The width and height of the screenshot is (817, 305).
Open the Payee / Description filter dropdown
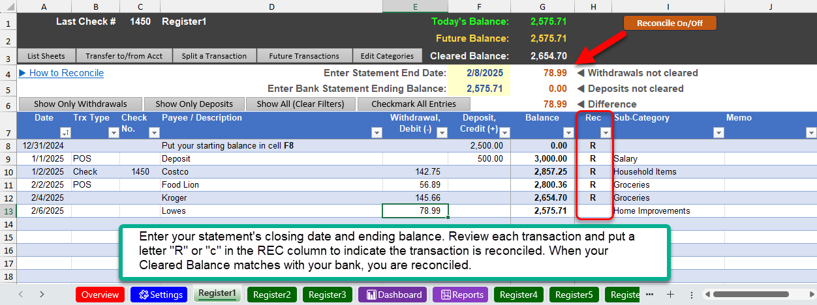[377, 132]
